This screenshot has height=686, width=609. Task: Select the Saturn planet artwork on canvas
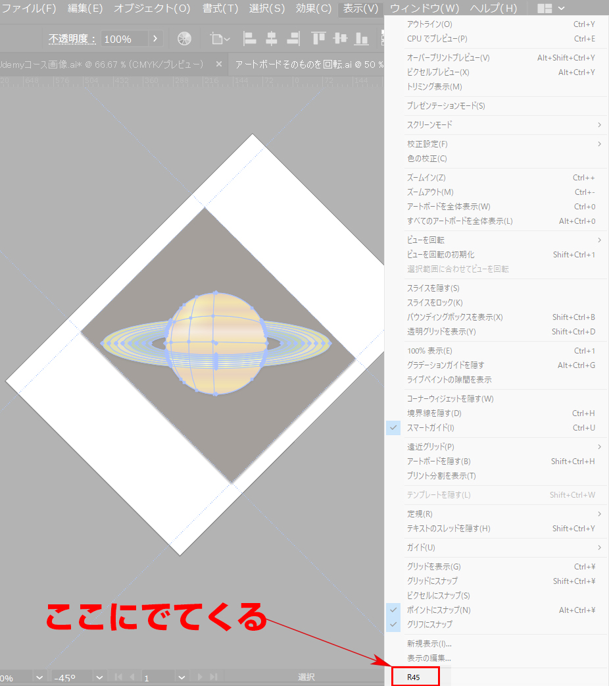[x=216, y=344]
